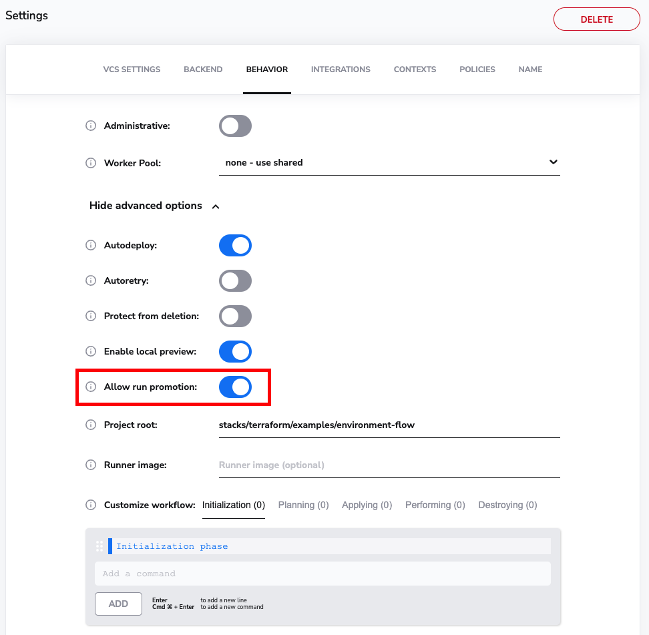Click the info icon next to Protect from deletion
649x635 pixels.
[91, 316]
